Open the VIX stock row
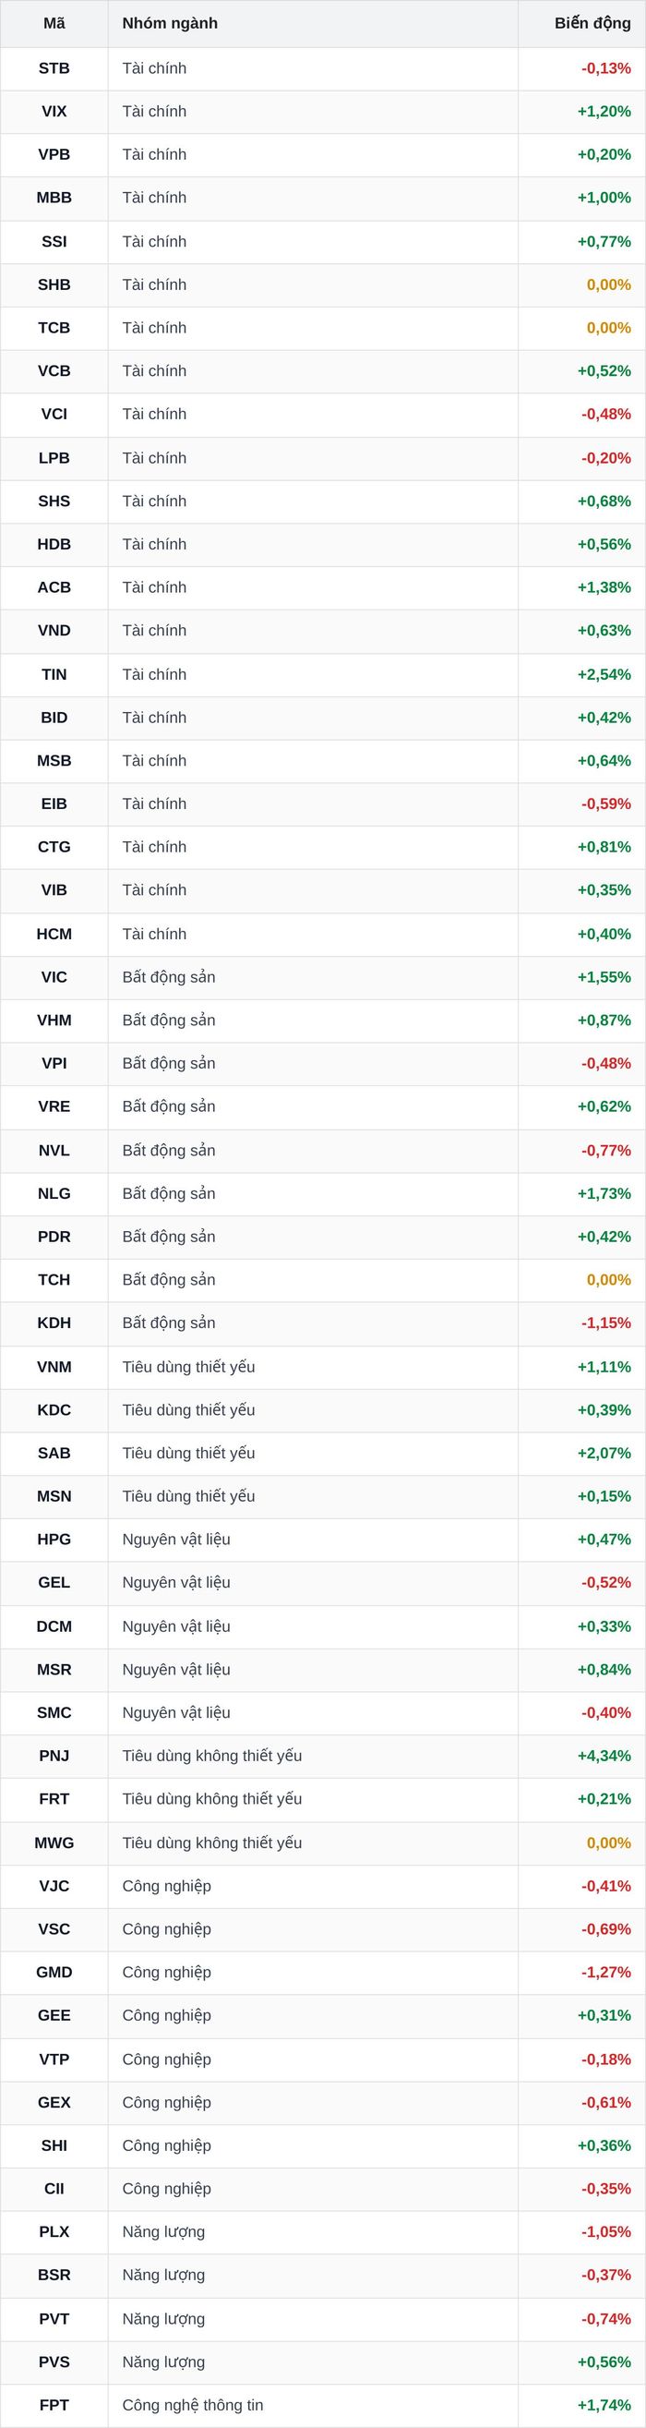Viewport: 646px width, 2428px height. [x=323, y=111]
